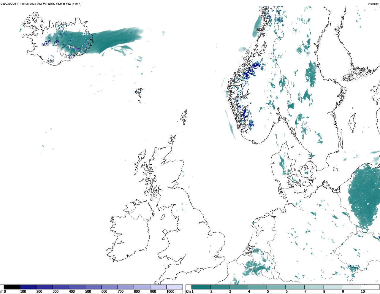Screen dimensions: 380x294
Task: Click the 'Visibility' title label
Action: [x=373, y=4]
